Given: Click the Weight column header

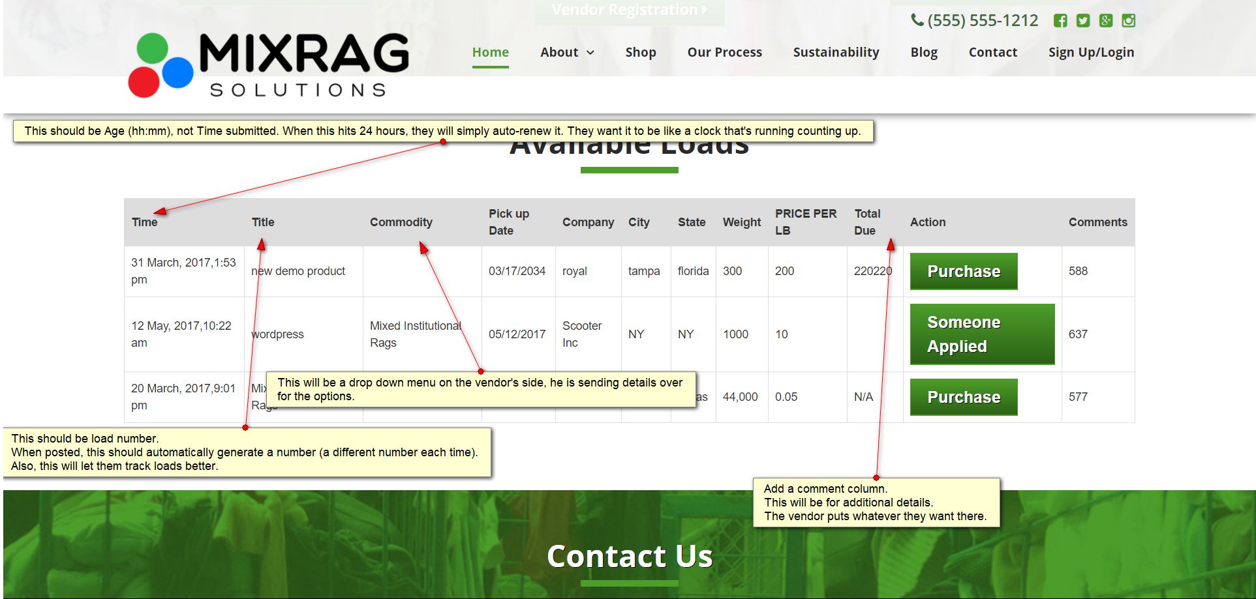Looking at the screenshot, I should [742, 222].
